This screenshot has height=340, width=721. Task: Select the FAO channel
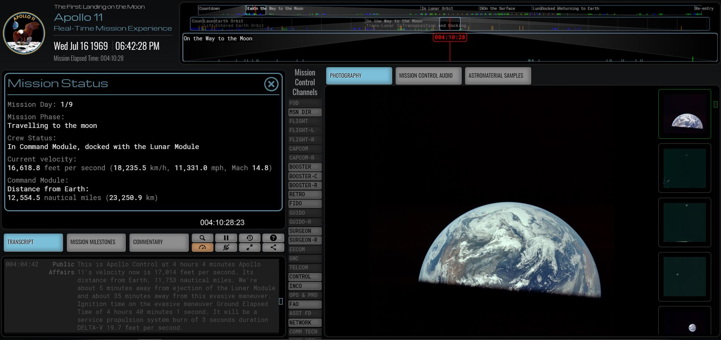click(305, 304)
